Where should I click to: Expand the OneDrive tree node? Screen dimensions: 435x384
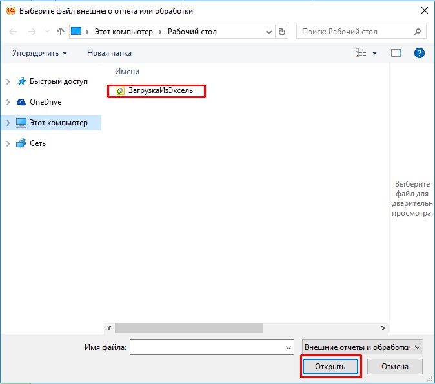pos(8,102)
